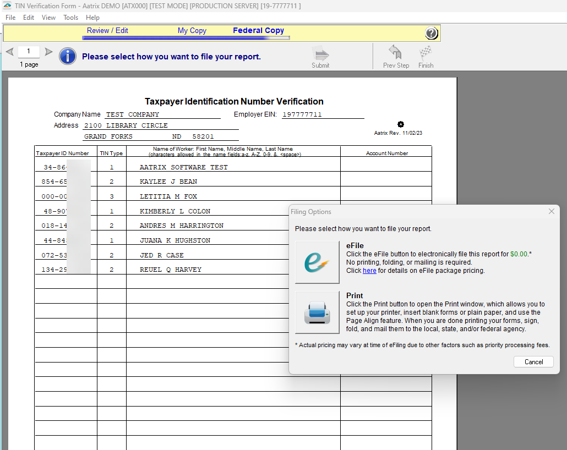Open help via the question mark icon
This screenshot has width=567, height=450.
click(x=431, y=33)
